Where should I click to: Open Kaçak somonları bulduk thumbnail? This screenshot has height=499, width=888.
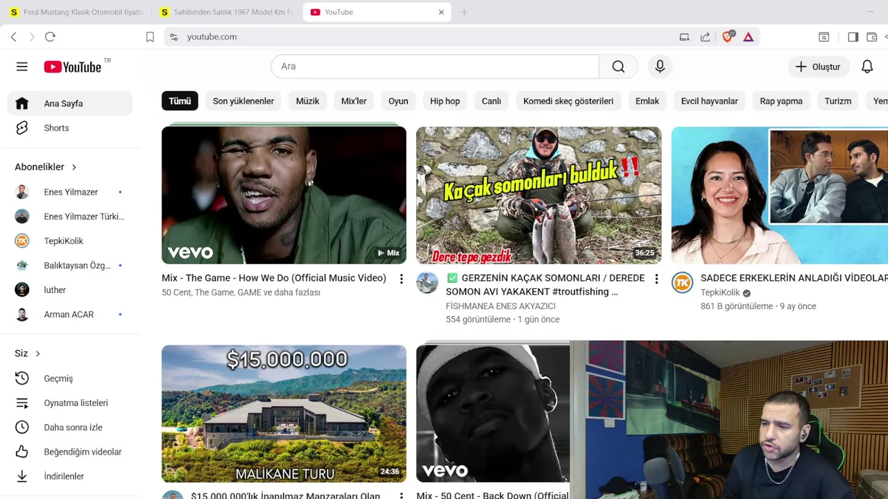tap(538, 195)
